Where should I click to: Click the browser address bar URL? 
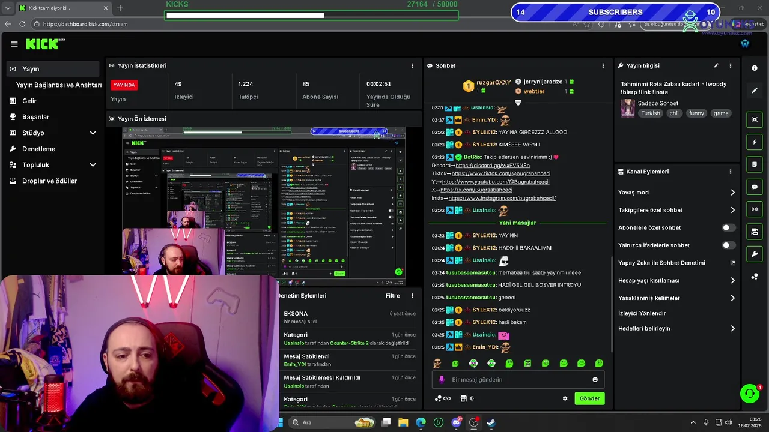(x=85, y=24)
